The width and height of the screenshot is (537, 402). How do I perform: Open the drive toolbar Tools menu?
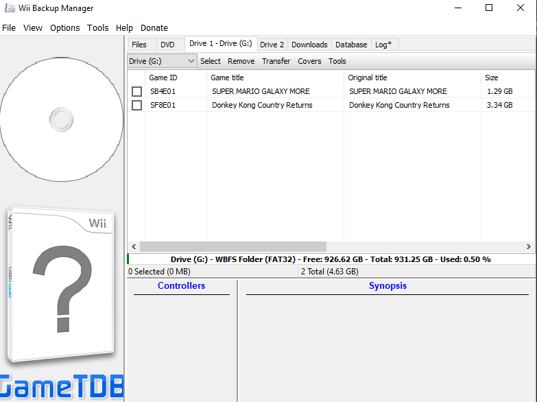[x=337, y=61]
